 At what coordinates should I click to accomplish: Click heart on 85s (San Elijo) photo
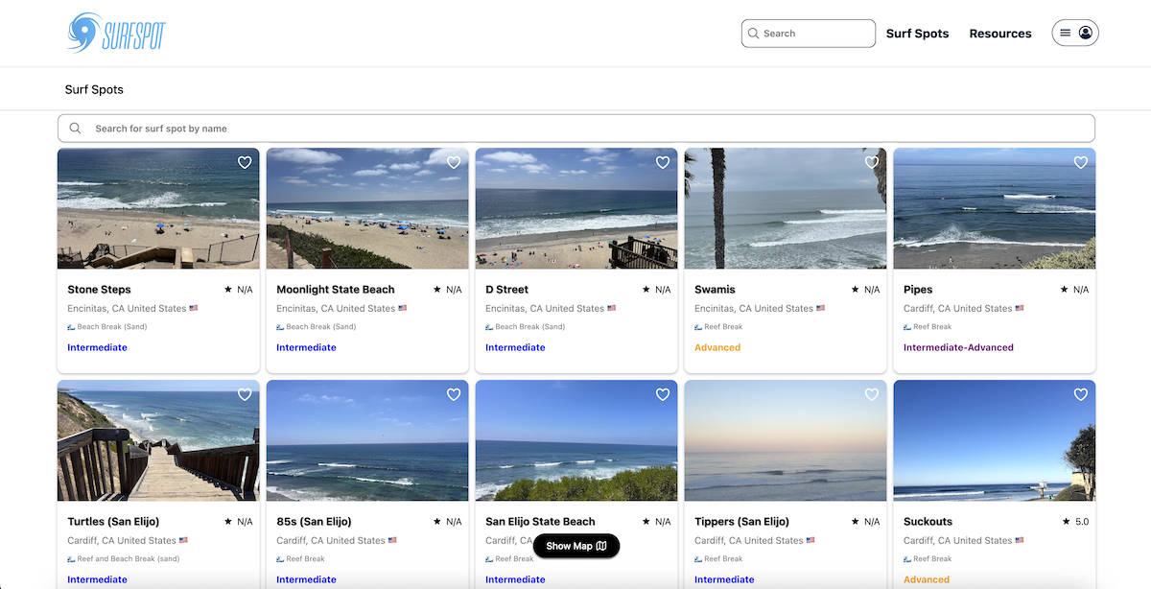click(x=454, y=395)
